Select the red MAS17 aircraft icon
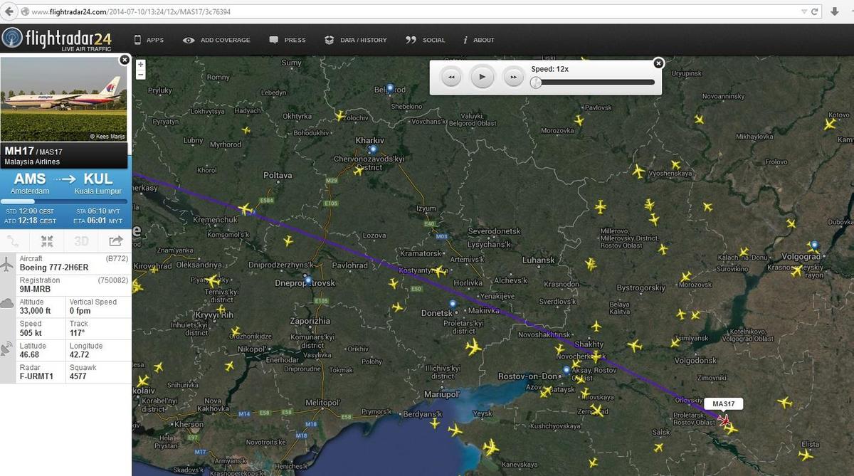 725,421
